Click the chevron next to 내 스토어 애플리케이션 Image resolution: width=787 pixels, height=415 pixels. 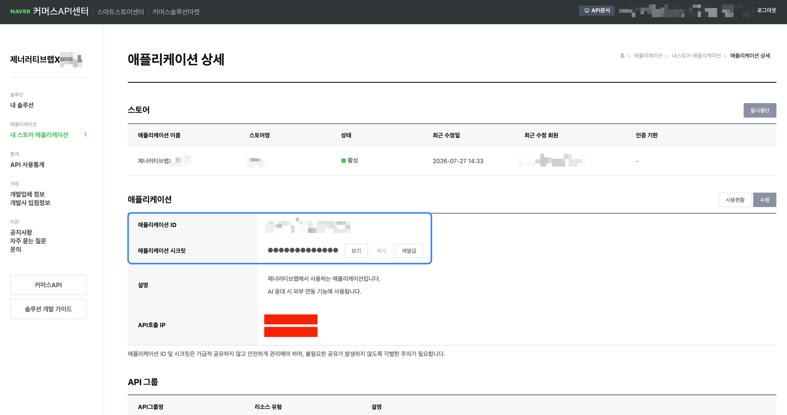point(85,135)
